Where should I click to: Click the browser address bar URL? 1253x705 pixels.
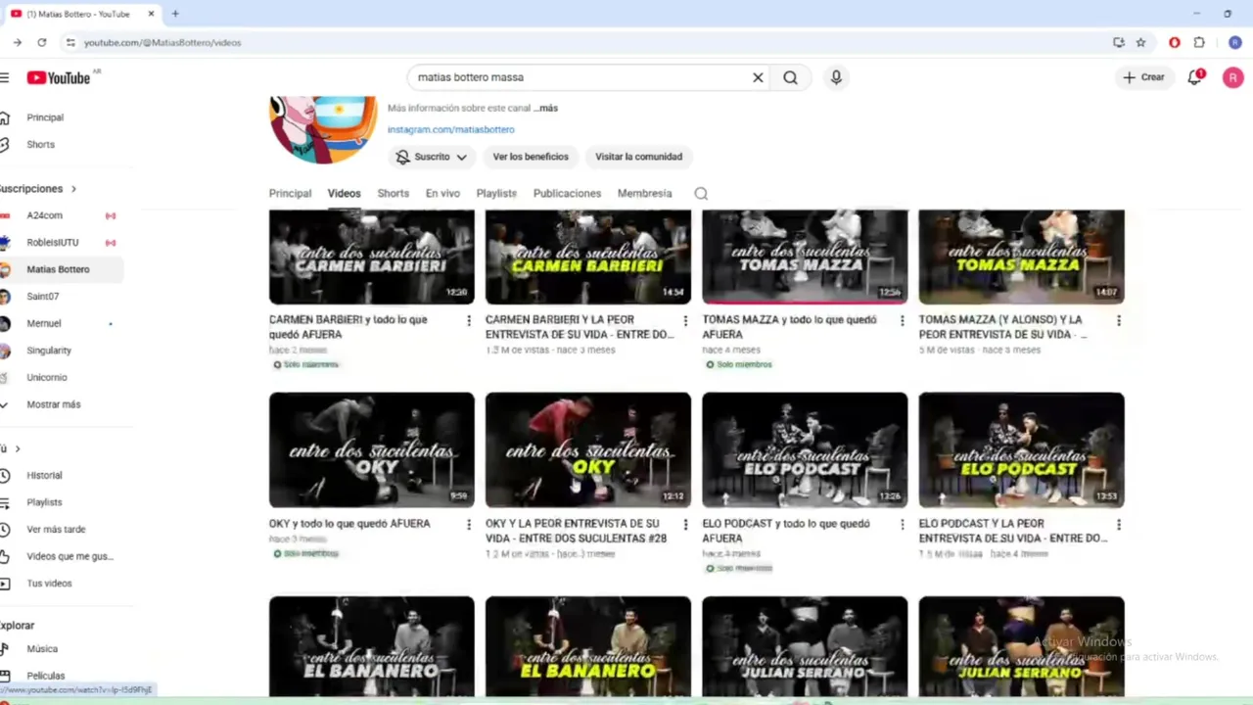(162, 42)
